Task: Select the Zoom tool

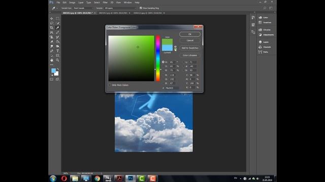Action: click(x=57, y=60)
